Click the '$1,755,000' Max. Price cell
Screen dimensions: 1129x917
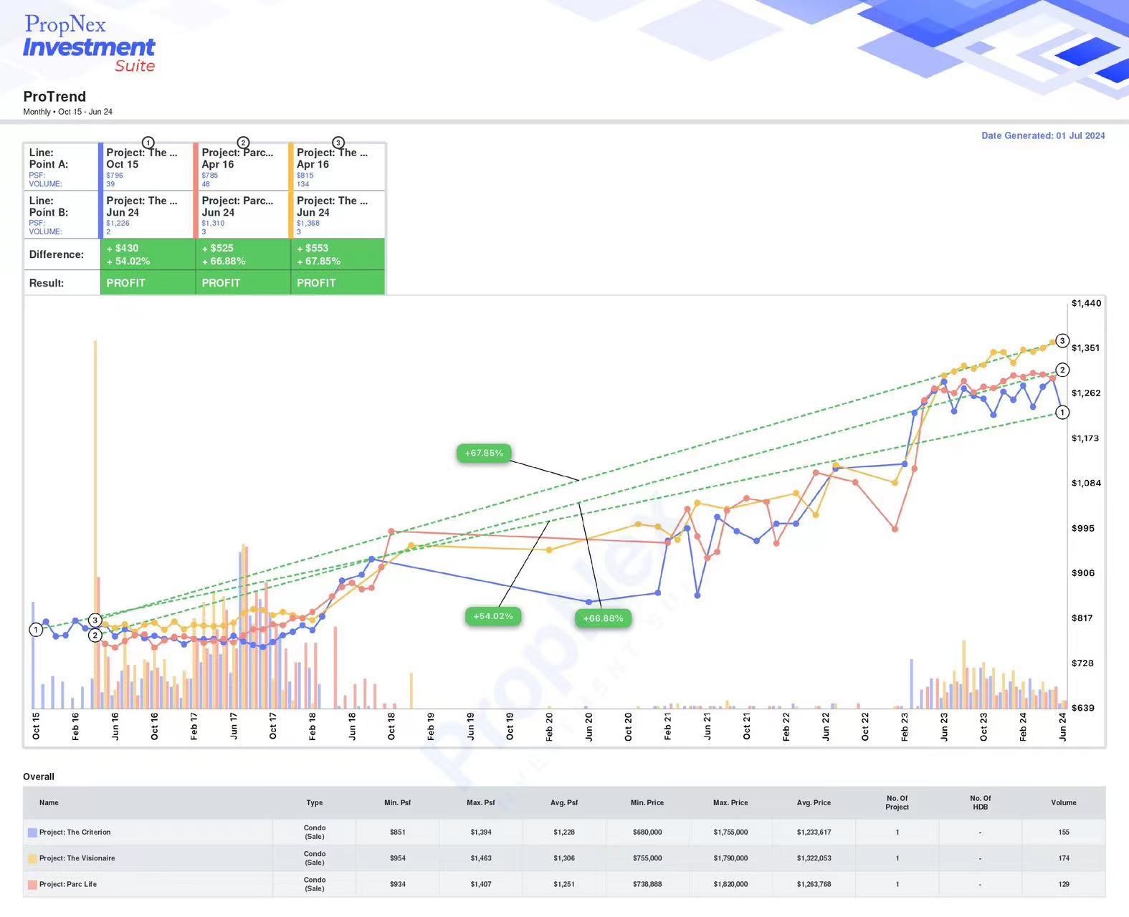point(730,832)
